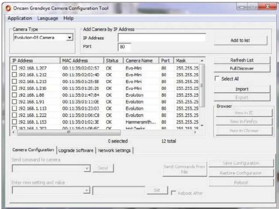The height and width of the screenshot is (209, 279).
Task: Check the box for camera 192.168.1.212
Action: pos(15,75)
